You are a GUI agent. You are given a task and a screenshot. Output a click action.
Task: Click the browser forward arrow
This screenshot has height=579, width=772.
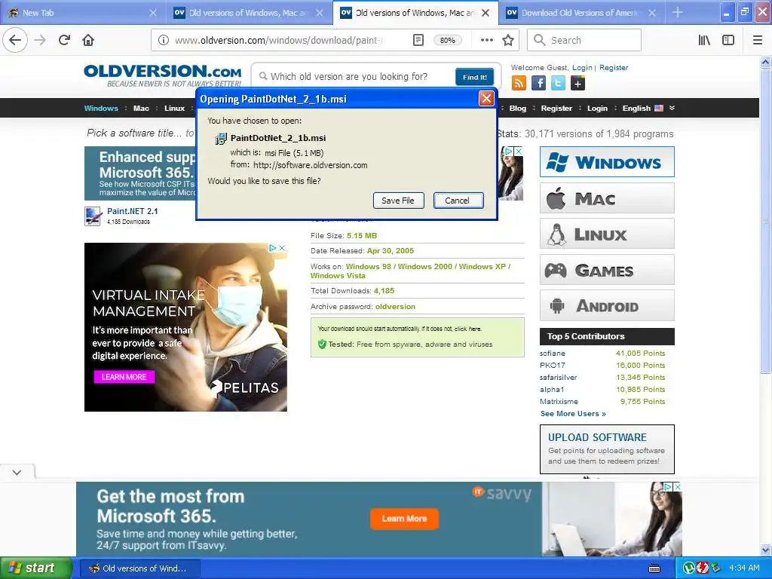pos(40,41)
